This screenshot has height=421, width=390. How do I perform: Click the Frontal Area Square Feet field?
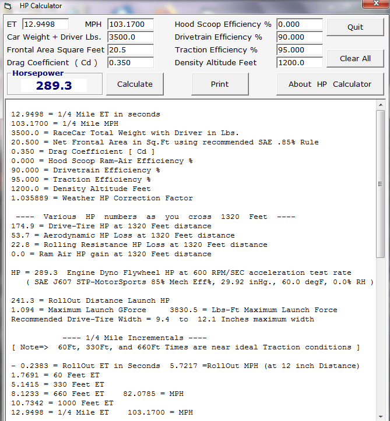coord(131,50)
